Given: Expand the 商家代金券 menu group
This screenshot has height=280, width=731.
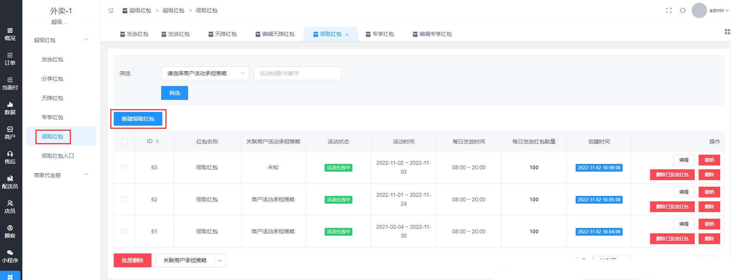Looking at the screenshot, I should (61, 175).
